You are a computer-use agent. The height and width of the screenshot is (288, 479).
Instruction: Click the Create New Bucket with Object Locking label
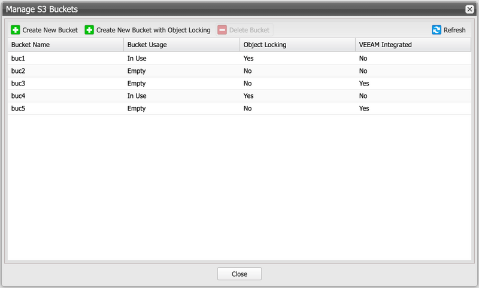(x=153, y=30)
